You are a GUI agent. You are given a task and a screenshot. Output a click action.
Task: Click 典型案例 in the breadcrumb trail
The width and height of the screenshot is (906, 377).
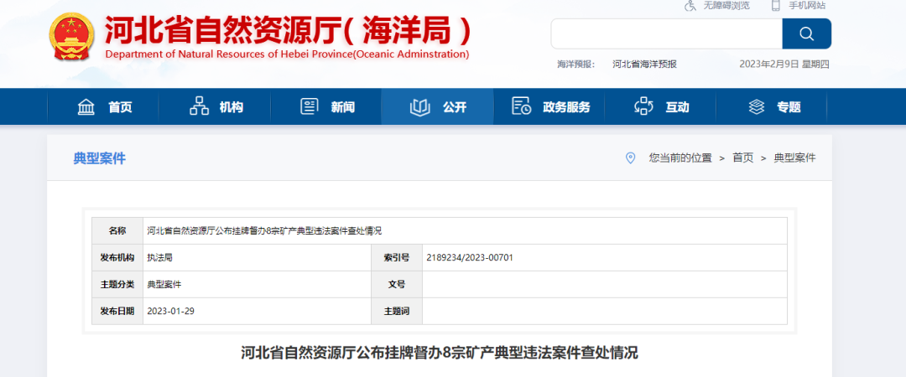pos(794,158)
